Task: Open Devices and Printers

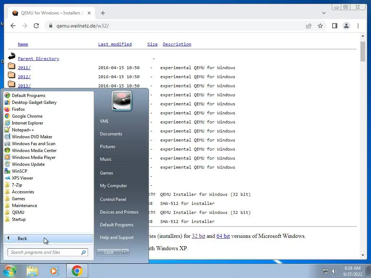Action: (x=119, y=212)
